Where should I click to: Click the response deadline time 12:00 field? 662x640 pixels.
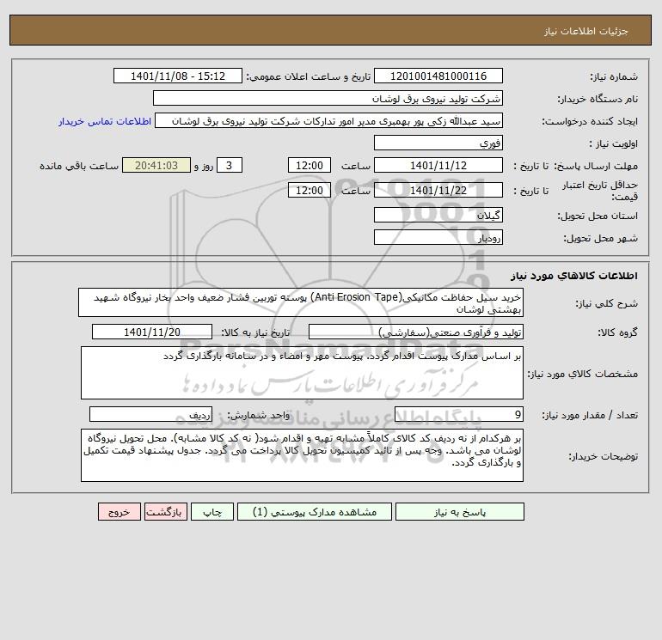click(309, 166)
